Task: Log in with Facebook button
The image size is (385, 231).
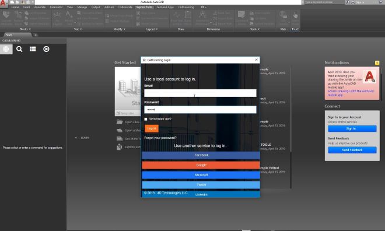Action: (201, 155)
